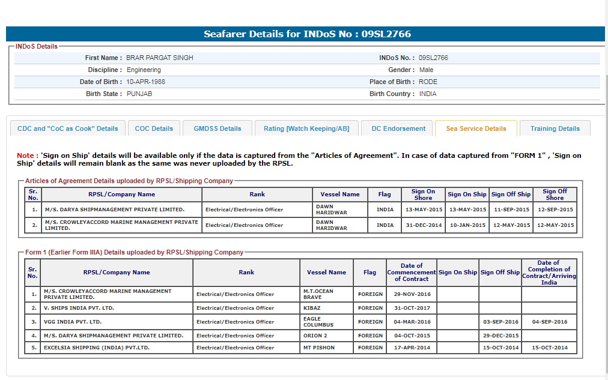Click the Place of Birth value RODE
The image size is (608, 380).
pos(428,82)
